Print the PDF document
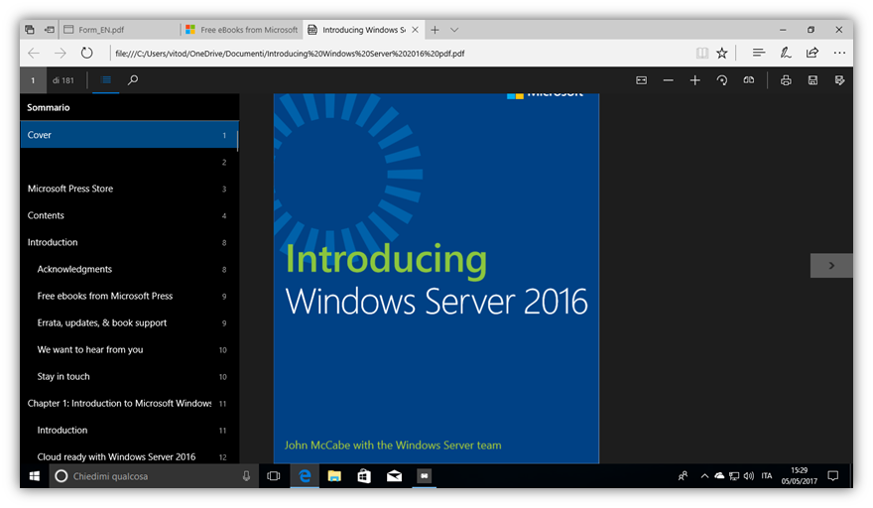 [x=786, y=80]
